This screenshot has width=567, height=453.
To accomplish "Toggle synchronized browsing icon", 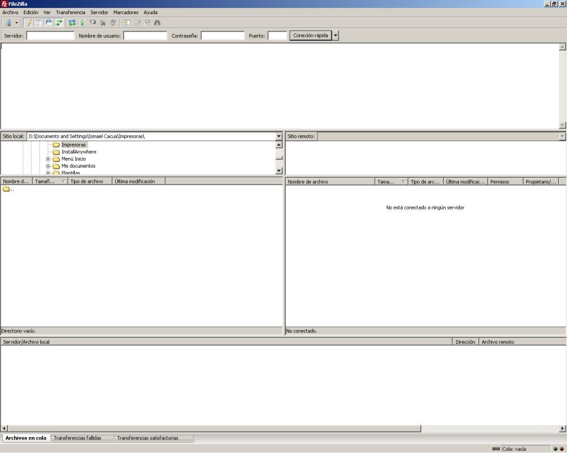I will click(x=147, y=23).
